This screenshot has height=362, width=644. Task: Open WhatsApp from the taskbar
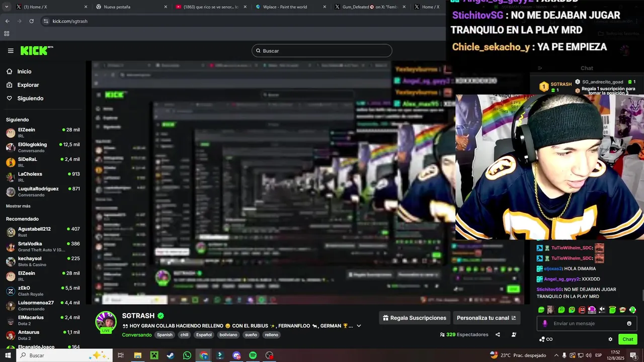187,355
